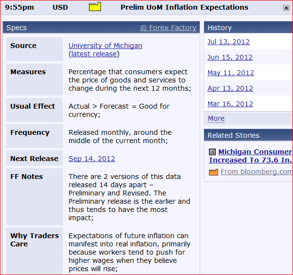The image size is (293, 275).
Task: Select the Measures description 'Percentage that consumers expect'
Action: click(128, 72)
